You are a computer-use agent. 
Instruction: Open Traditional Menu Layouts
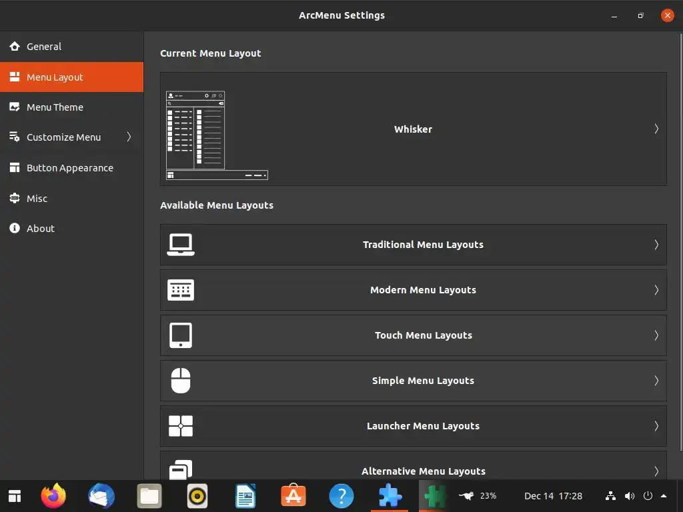click(413, 245)
